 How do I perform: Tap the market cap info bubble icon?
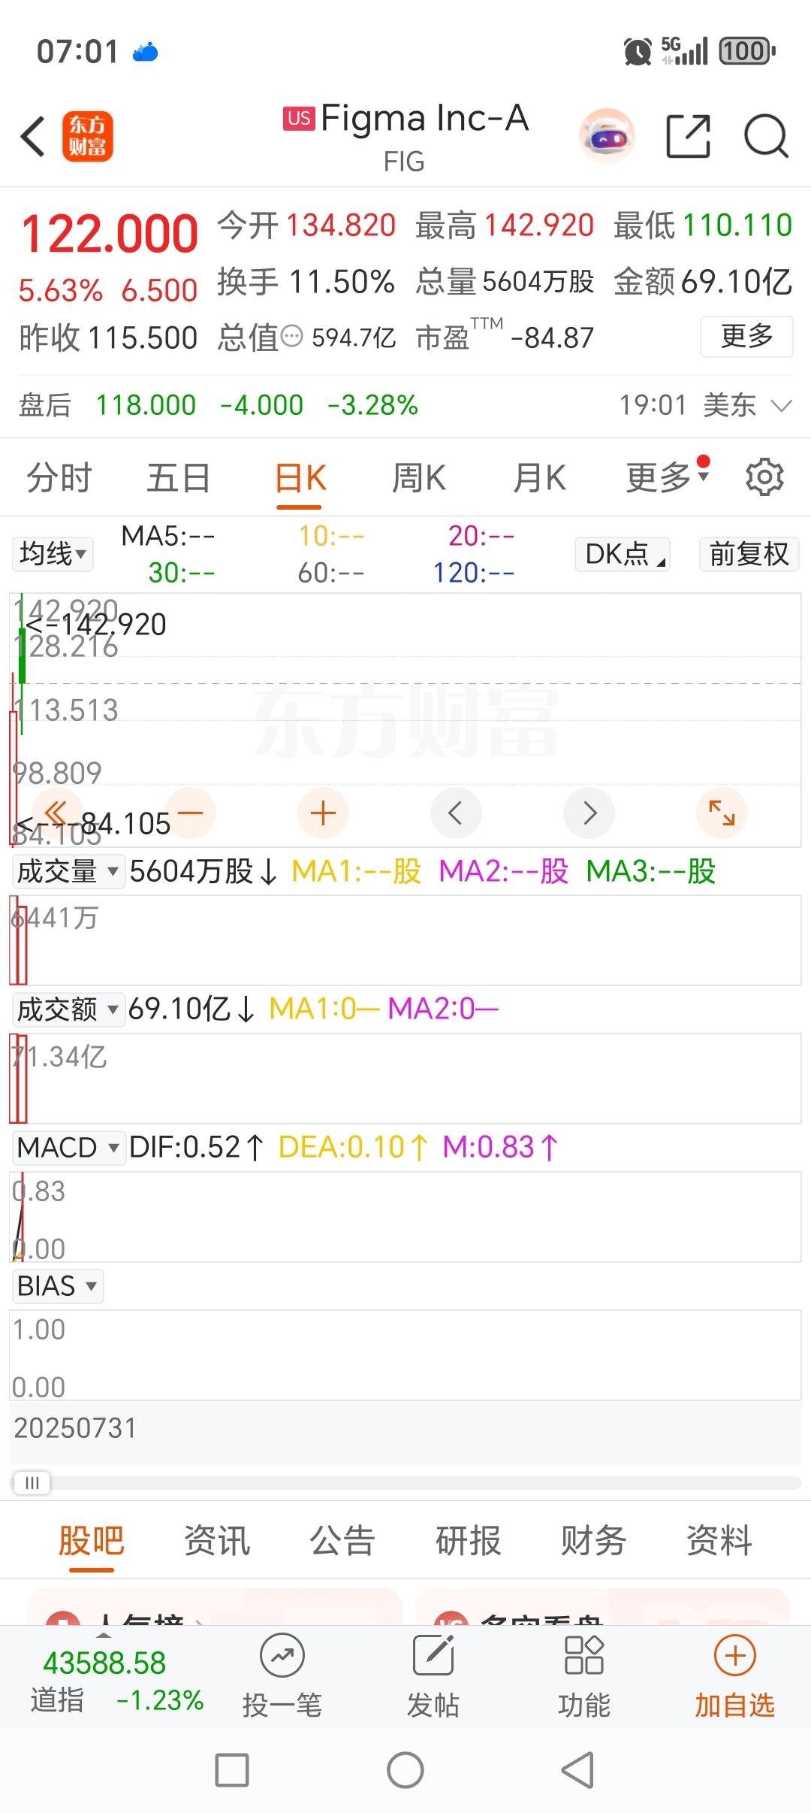tap(292, 336)
